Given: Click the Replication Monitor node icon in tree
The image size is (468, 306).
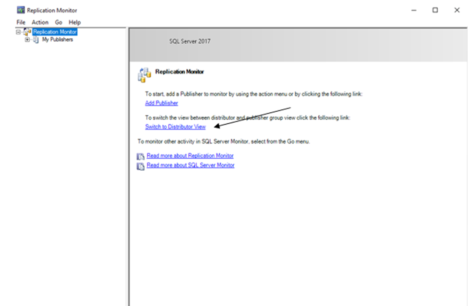Looking at the screenshot, I should (x=27, y=32).
